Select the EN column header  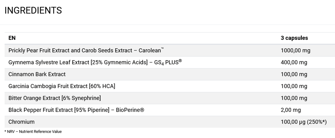coord(12,38)
